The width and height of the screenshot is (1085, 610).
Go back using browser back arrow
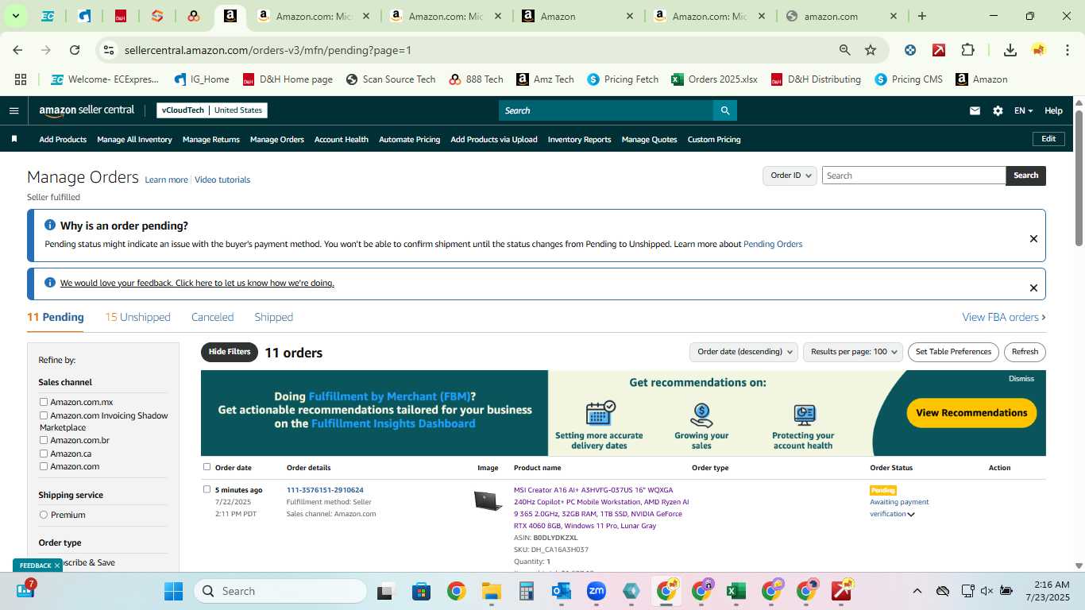[18, 50]
